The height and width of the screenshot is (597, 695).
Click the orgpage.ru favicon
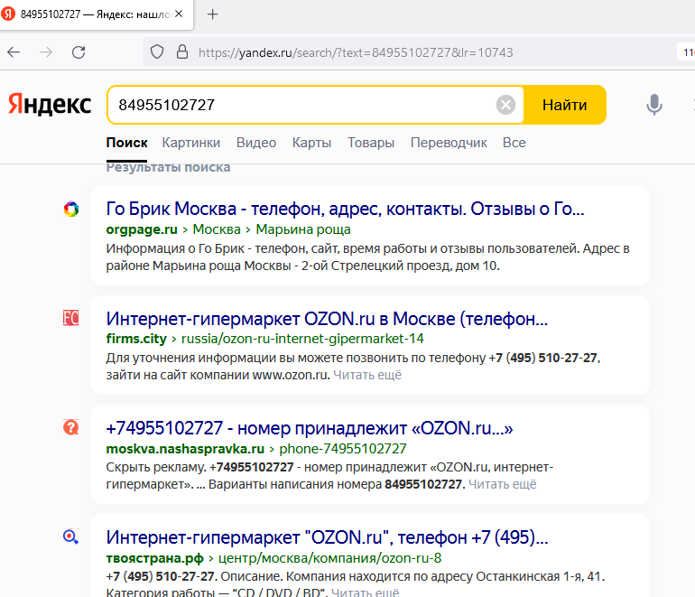pos(71,209)
